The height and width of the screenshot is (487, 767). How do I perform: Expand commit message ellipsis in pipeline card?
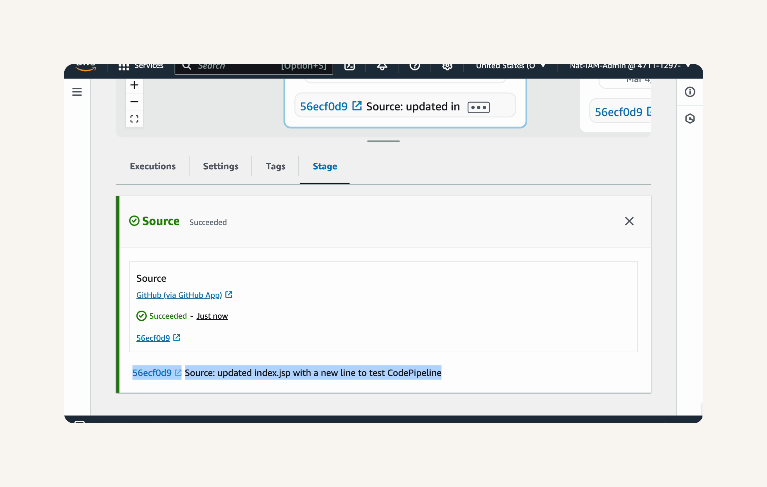click(x=478, y=107)
